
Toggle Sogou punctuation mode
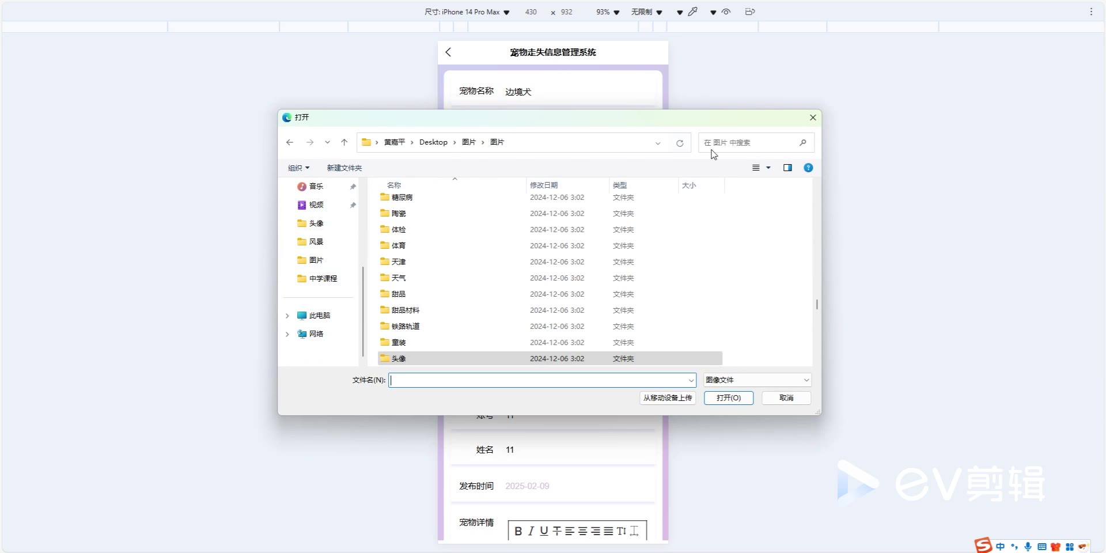[x=1014, y=547]
